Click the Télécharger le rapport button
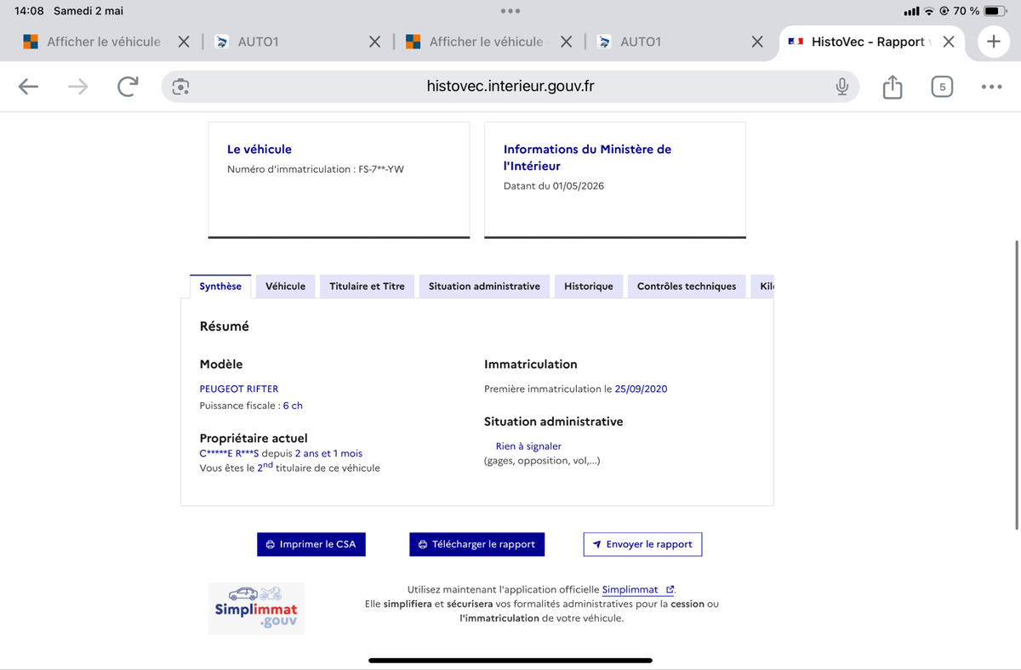Viewport: 1021px width, 670px height. (x=476, y=544)
